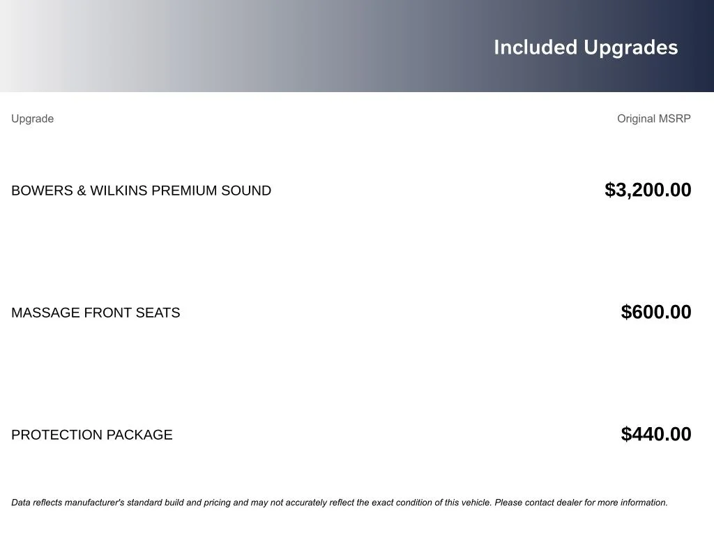Click the $440.00 price value
Image resolution: width=714 pixels, height=536 pixels.
point(655,434)
